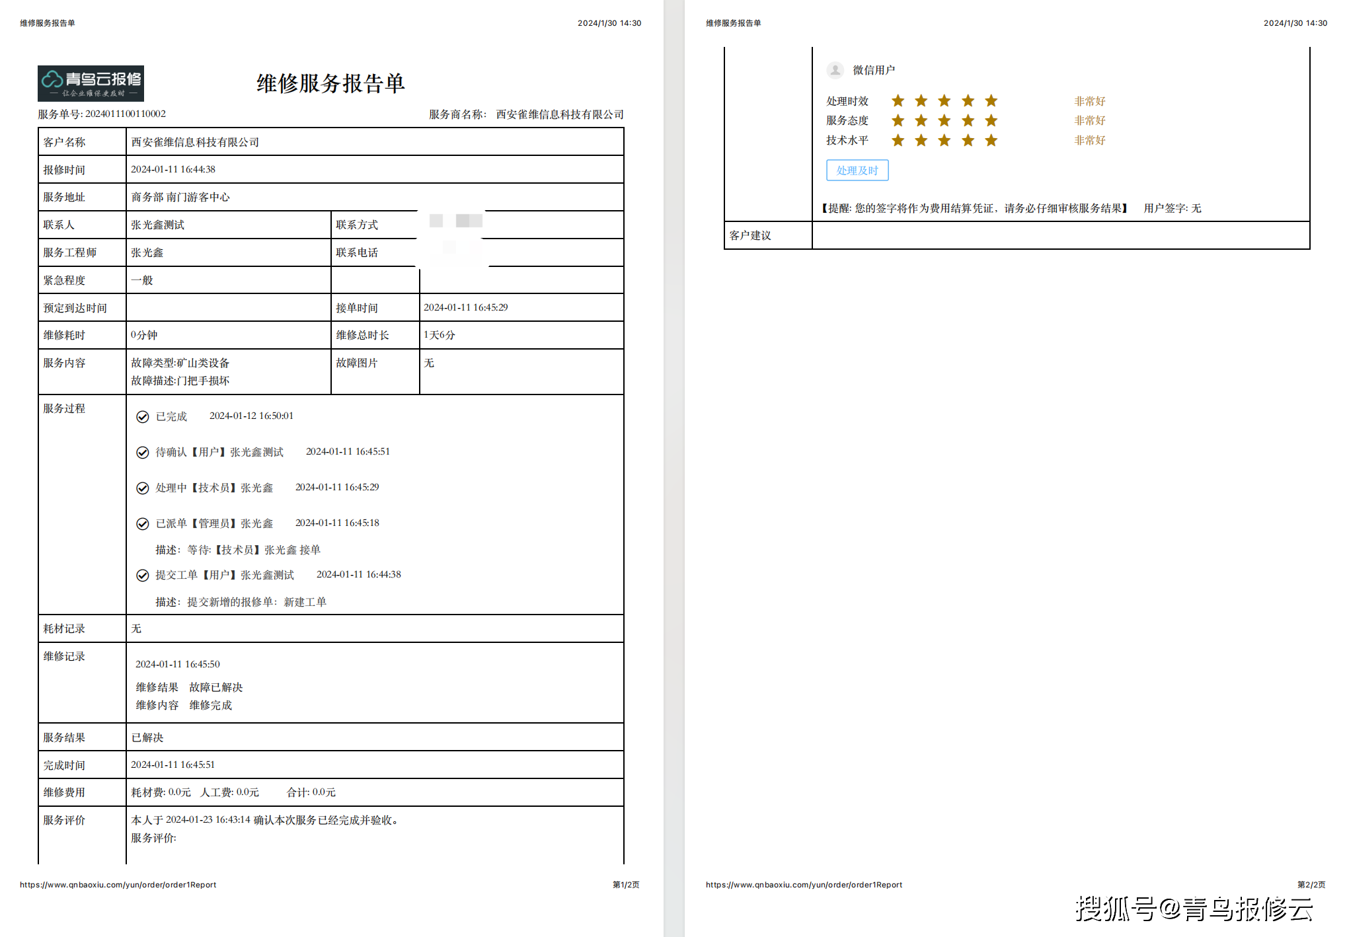Select the fifth star for 处理时效
Image resolution: width=1347 pixels, height=937 pixels.
pos(991,100)
